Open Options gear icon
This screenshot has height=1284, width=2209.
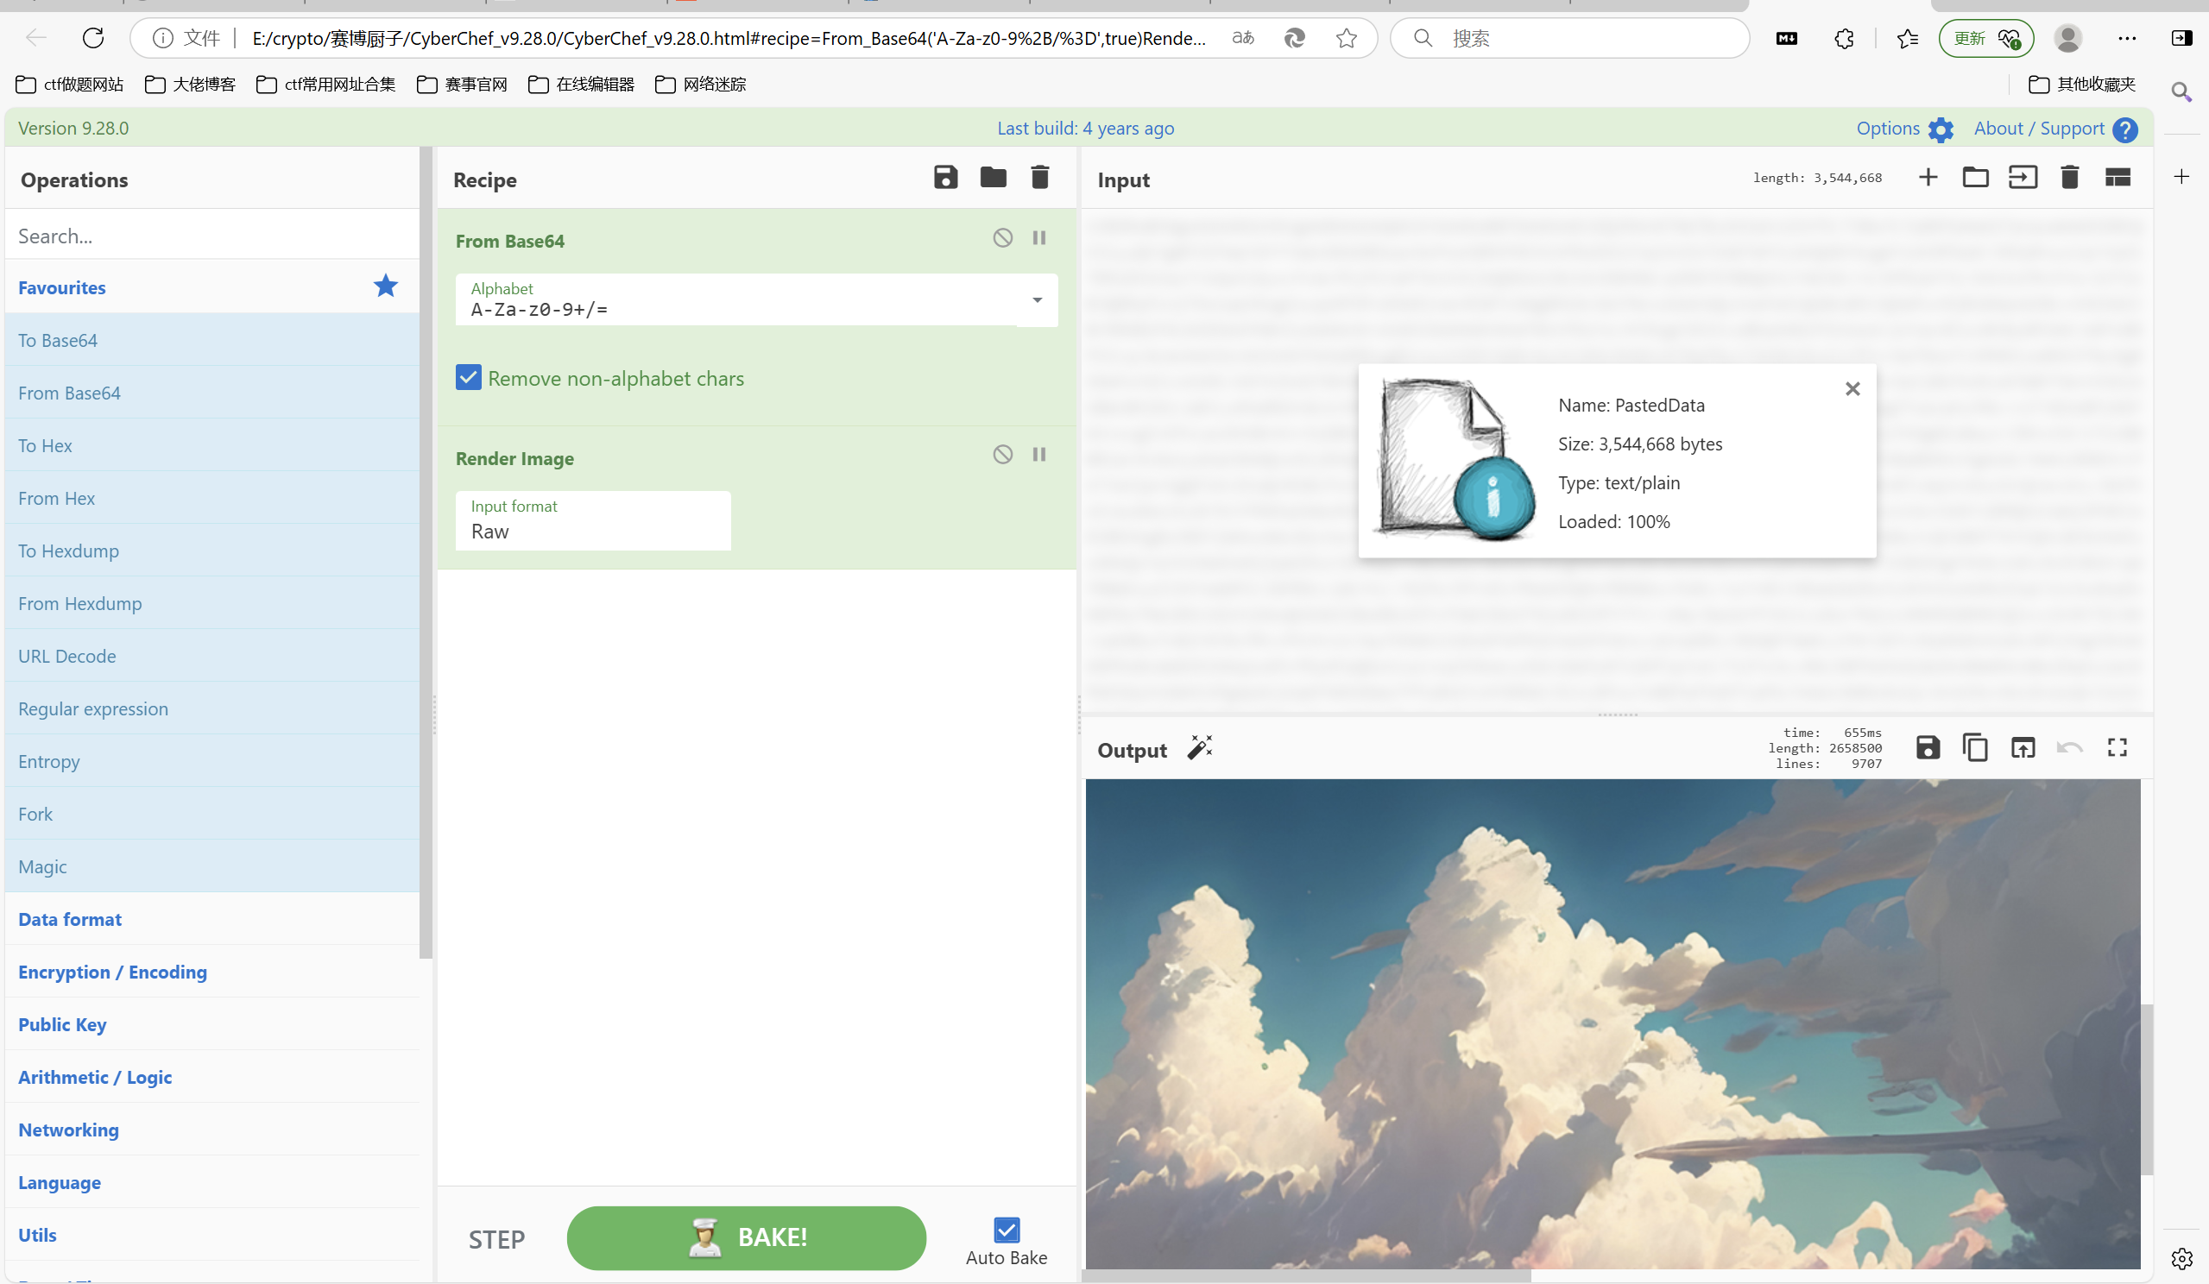1941,129
